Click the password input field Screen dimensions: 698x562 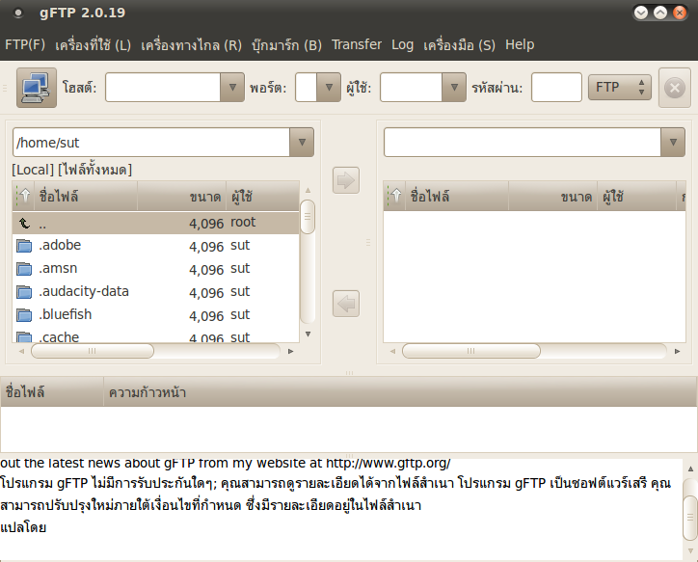[x=556, y=87]
